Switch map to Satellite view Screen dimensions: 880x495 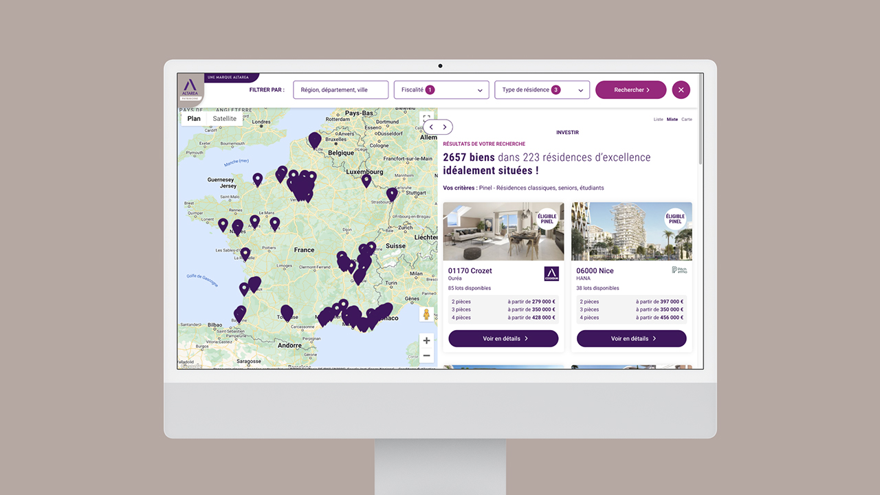224,119
